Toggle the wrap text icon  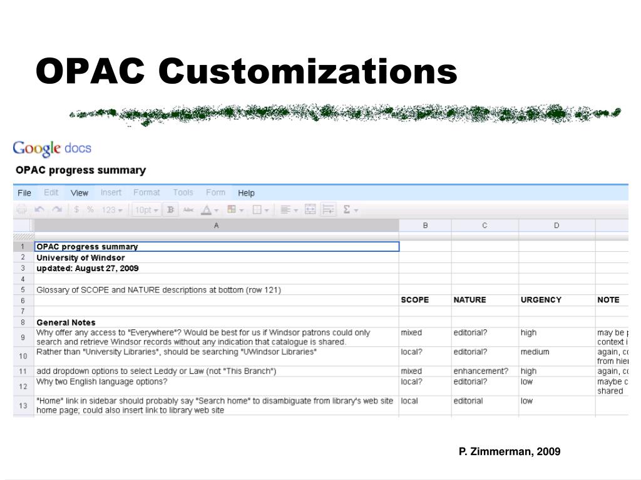point(328,210)
